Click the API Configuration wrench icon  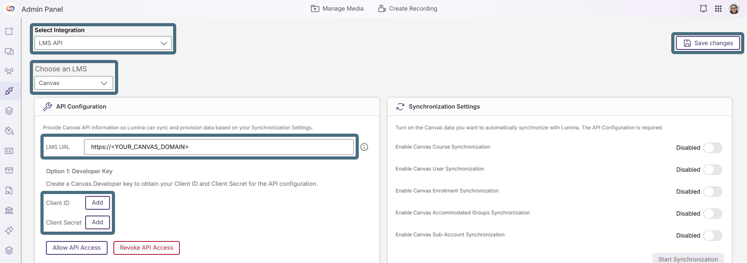47,107
